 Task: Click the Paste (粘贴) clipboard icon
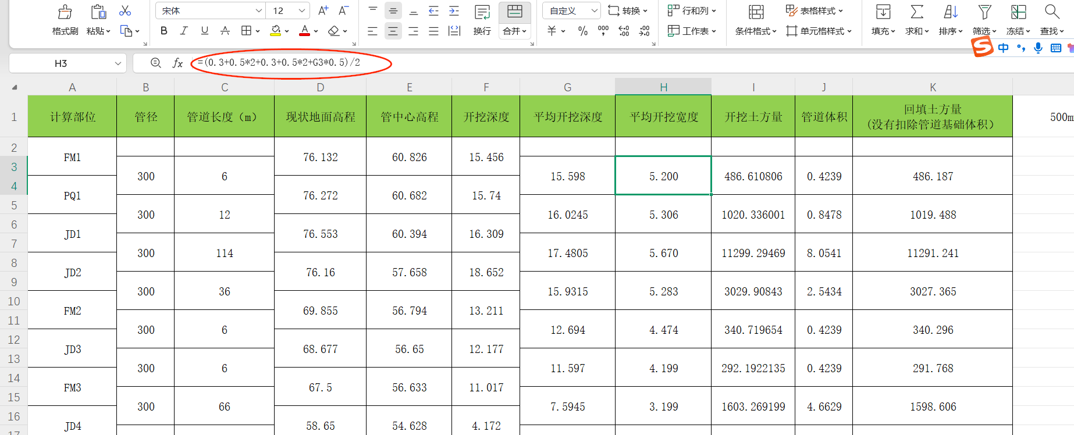98,12
